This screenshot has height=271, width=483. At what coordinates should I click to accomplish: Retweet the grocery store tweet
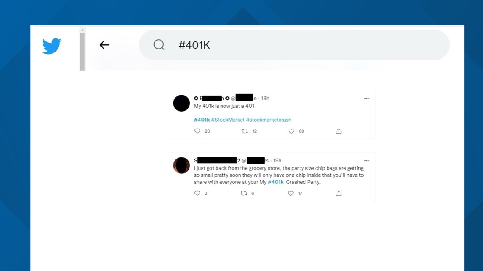click(244, 193)
